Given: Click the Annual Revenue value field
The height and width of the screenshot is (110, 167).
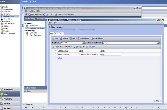Looking at the screenshot, I should (x=110, y=54).
